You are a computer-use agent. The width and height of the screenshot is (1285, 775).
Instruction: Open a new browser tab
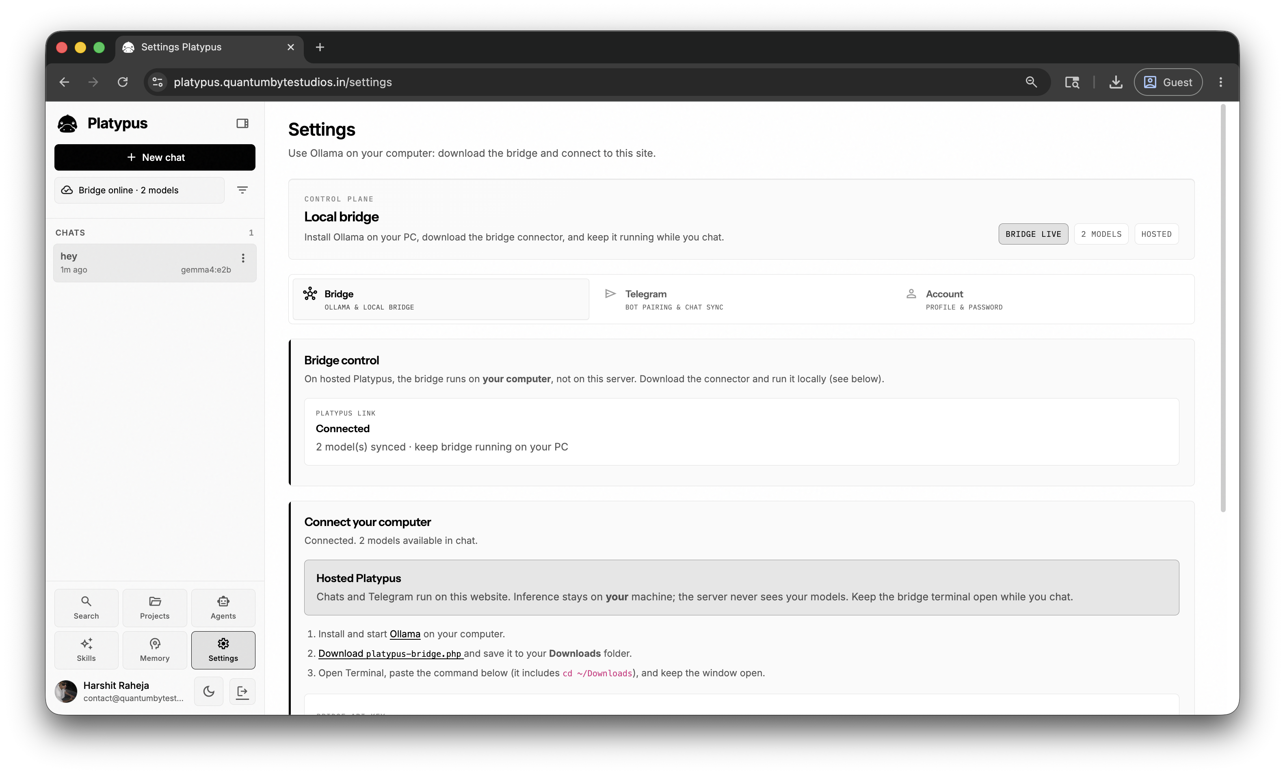click(x=320, y=47)
